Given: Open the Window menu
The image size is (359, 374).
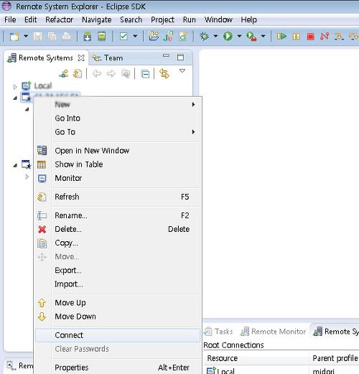Looking at the screenshot, I should pos(218,19).
